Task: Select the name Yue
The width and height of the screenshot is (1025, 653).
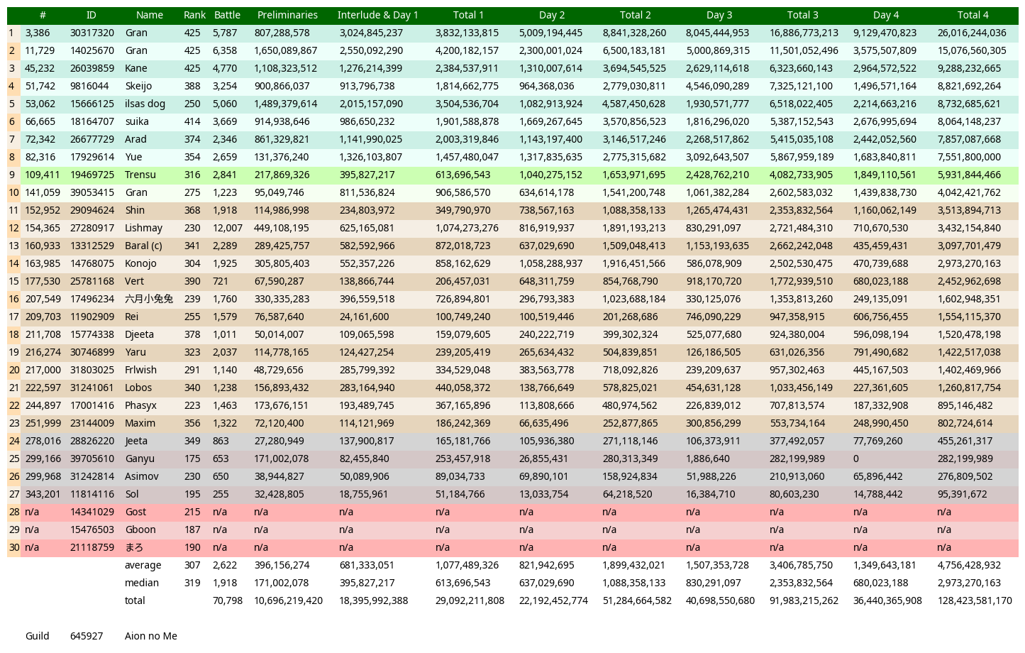Action: tap(133, 157)
